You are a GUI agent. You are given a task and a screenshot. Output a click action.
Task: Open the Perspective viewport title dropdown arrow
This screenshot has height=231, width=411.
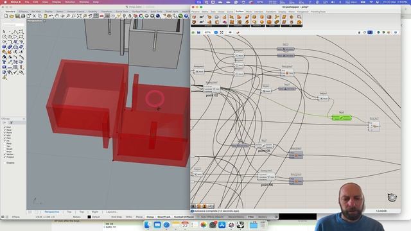(44, 21)
